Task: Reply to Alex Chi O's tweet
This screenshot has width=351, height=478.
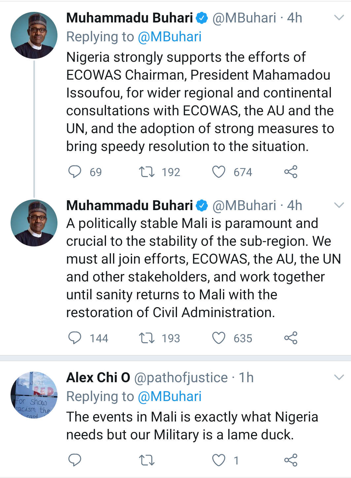Action: (75, 460)
